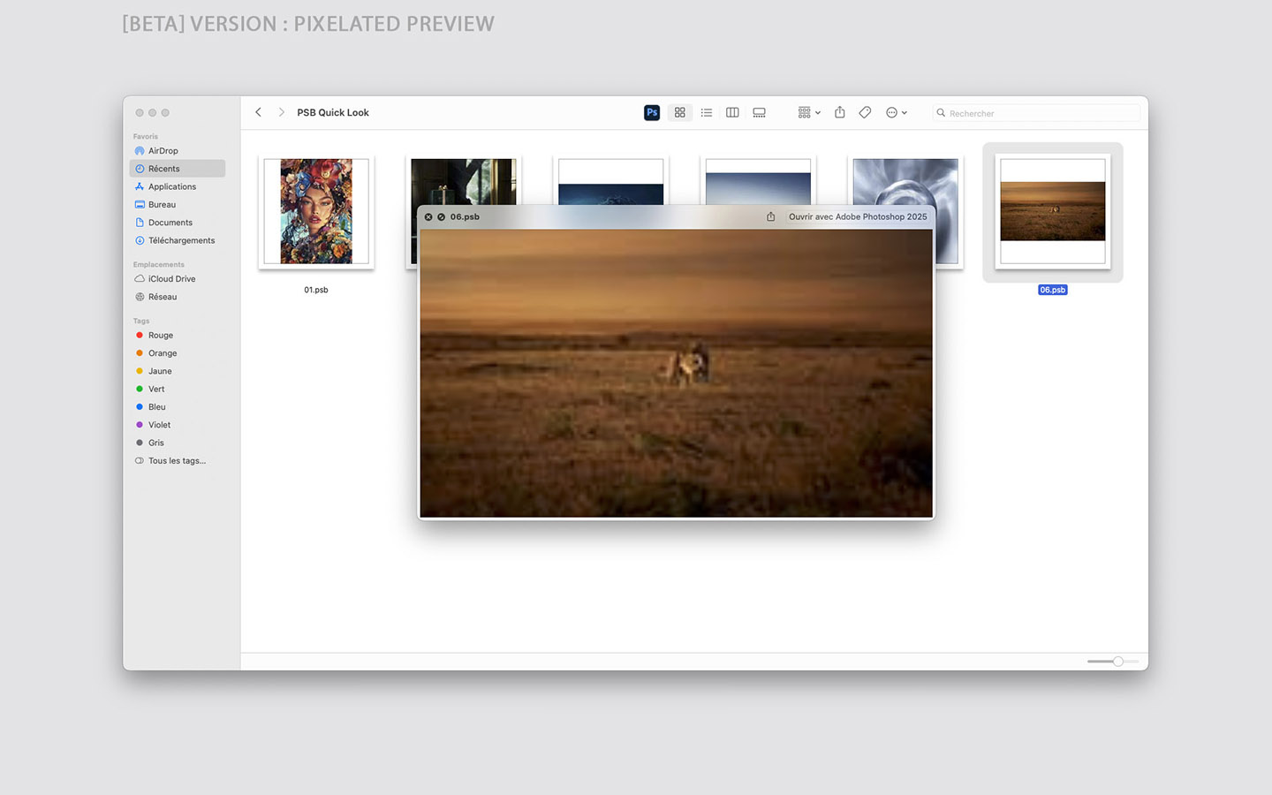Show Tous les tags in sidebar
The height and width of the screenshot is (795, 1272).
(177, 460)
